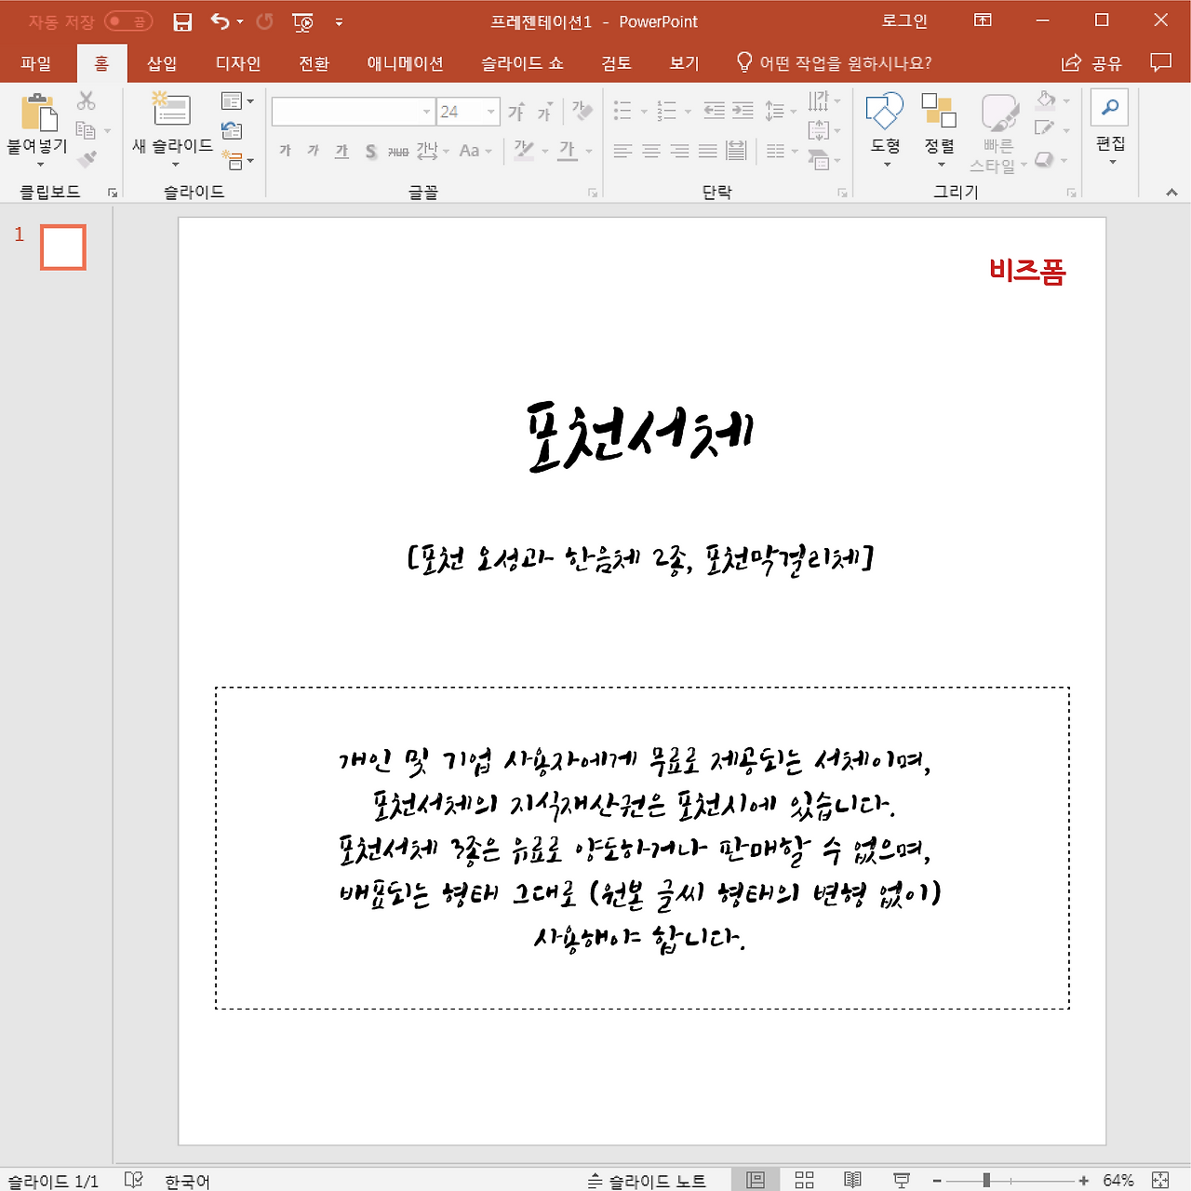Click the 편집 find icon with magnifier
The height and width of the screenshot is (1191, 1191).
[1109, 105]
